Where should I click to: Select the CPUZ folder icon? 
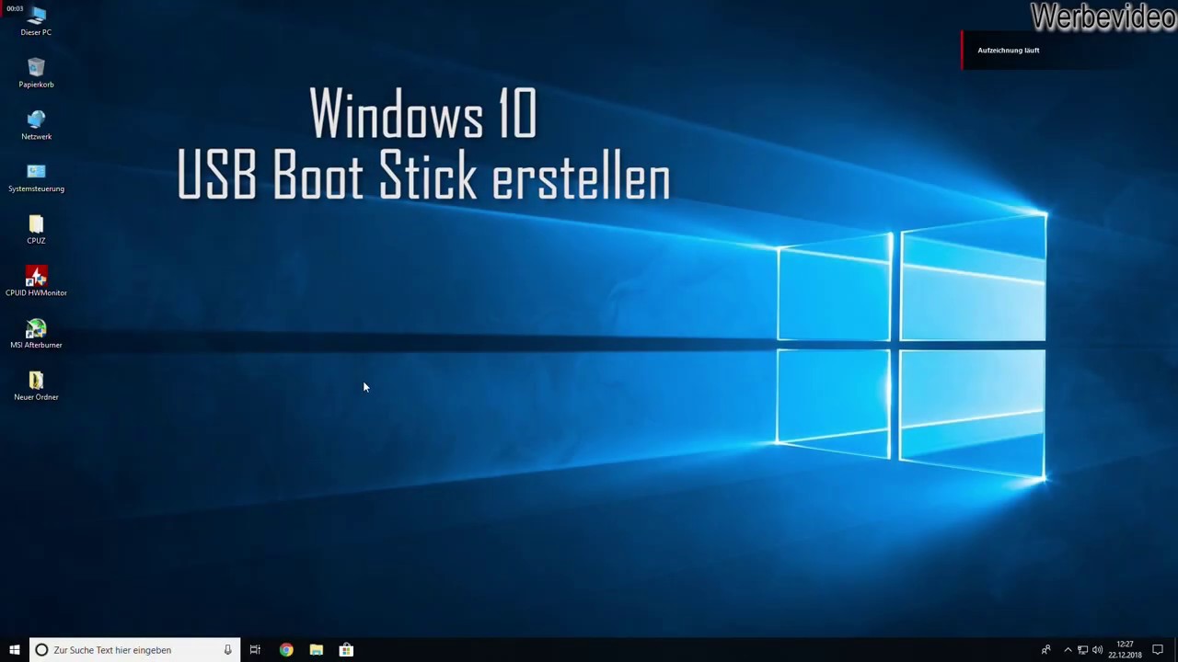click(x=36, y=230)
